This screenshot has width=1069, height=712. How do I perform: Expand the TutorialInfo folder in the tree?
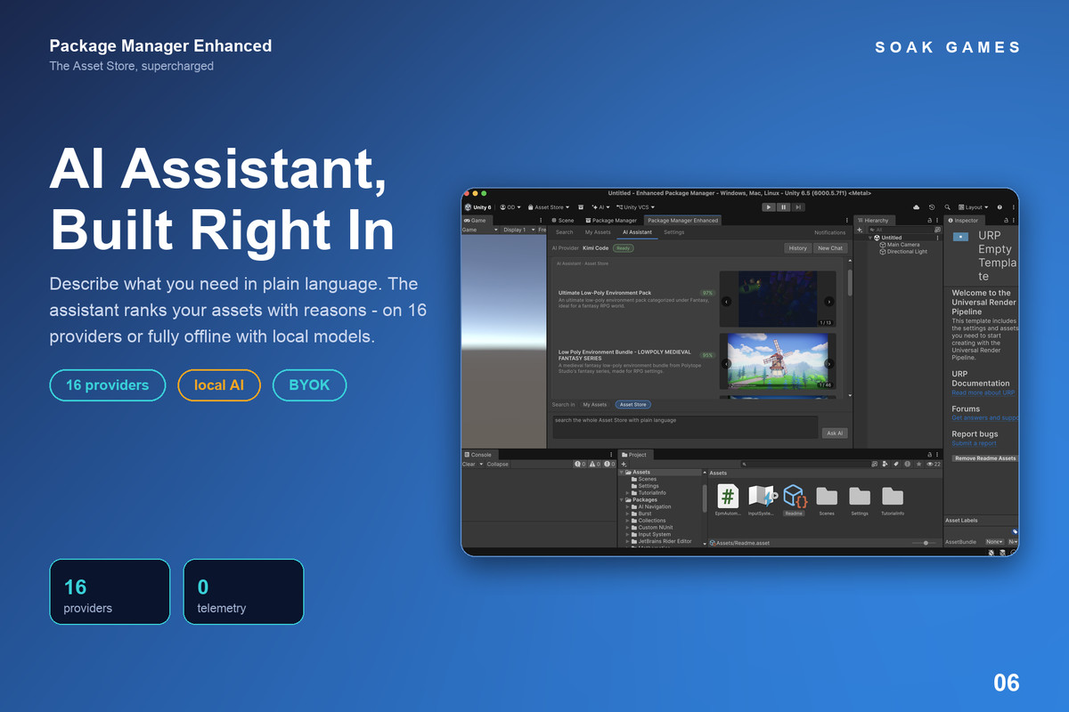[628, 493]
